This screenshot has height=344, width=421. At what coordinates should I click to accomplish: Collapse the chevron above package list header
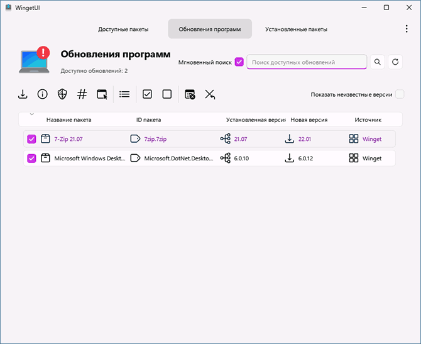coord(31,114)
